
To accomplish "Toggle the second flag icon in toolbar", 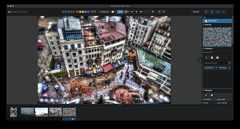I will pyautogui.click(x=95, y=12).
